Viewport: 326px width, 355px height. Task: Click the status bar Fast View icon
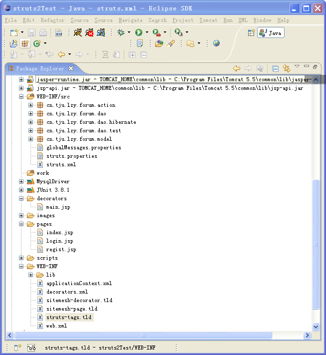[17, 348]
